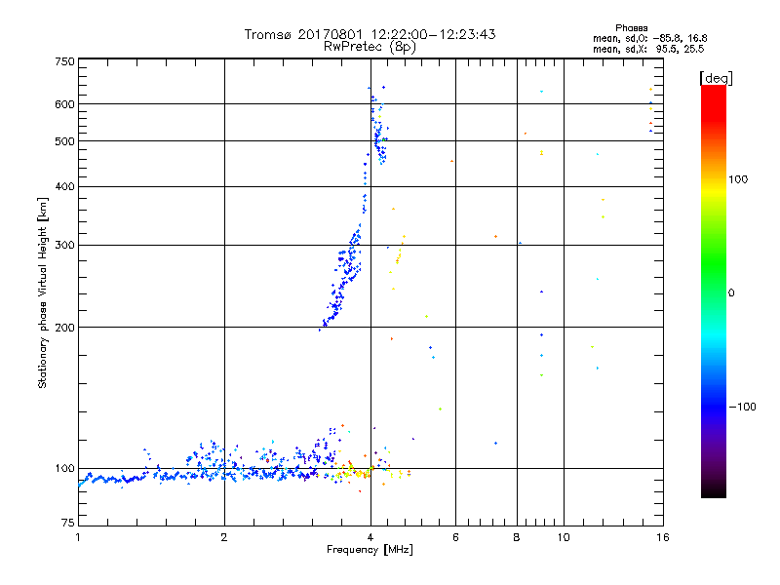Click the y-axis tick label "750"
The height and width of the screenshot is (585, 780).
(x=64, y=61)
